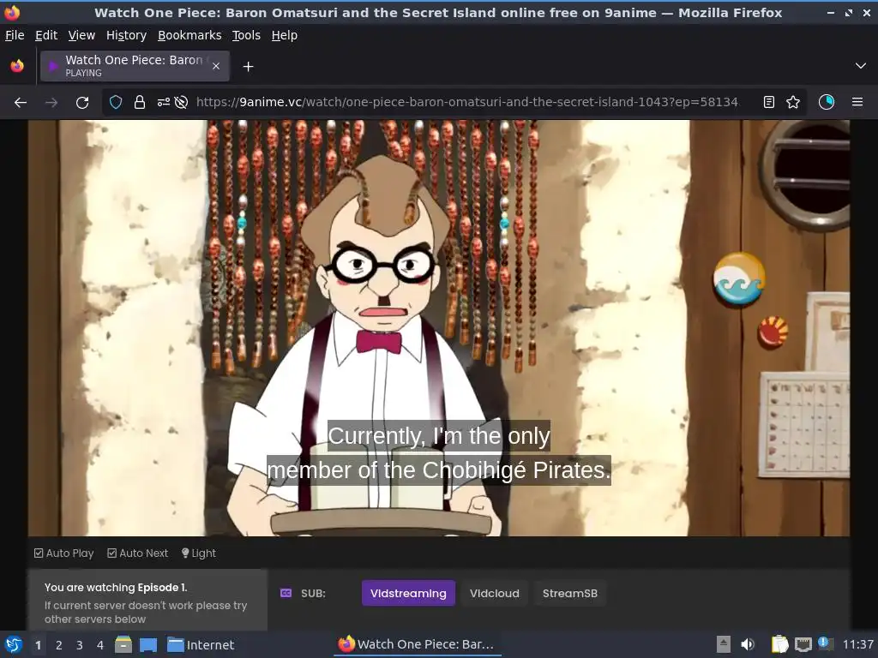
Task: Click the Firefox View icon beside the tabs
Action: (17, 66)
